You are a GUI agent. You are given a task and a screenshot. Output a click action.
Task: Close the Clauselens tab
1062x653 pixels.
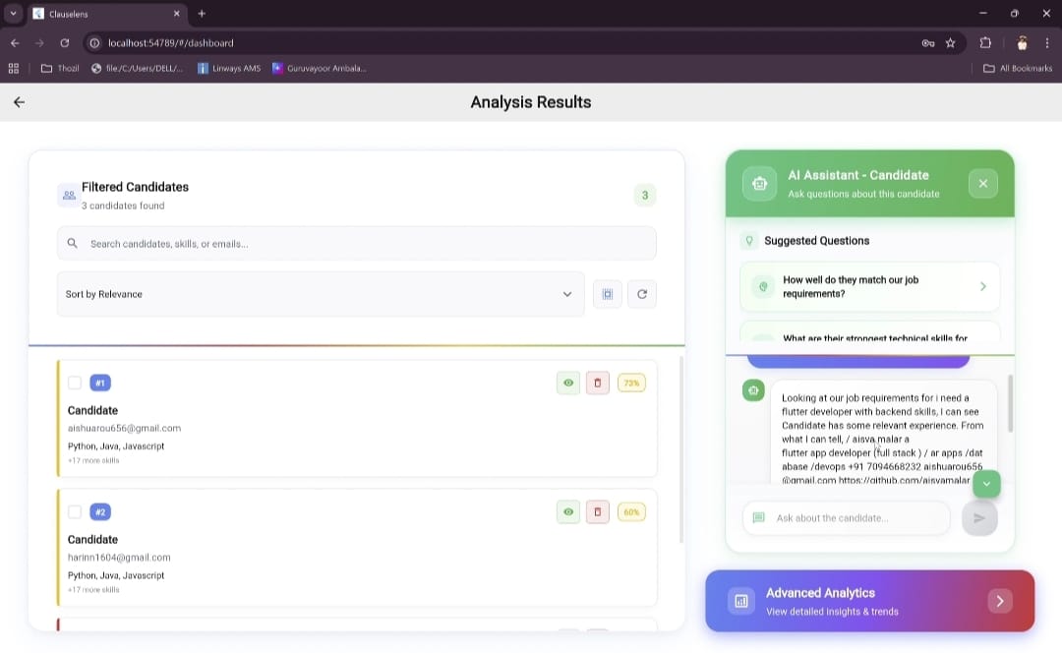point(177,14)
